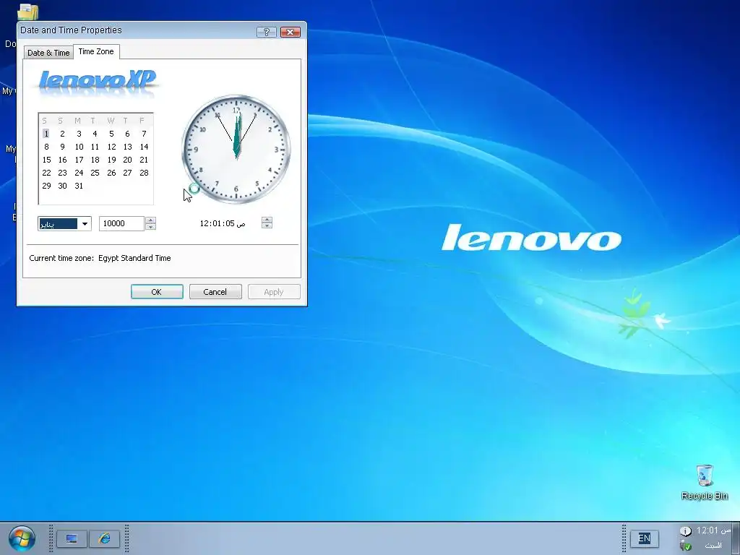The image size is (740, 555).
Task: Select day 28 in the calendar
Action: tap(144, 173)
